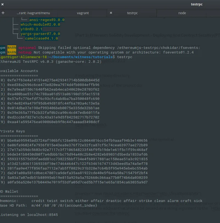Click private key 9 starting a0fa56a520e137b0

pyautogui.click(x=78, y=182)
